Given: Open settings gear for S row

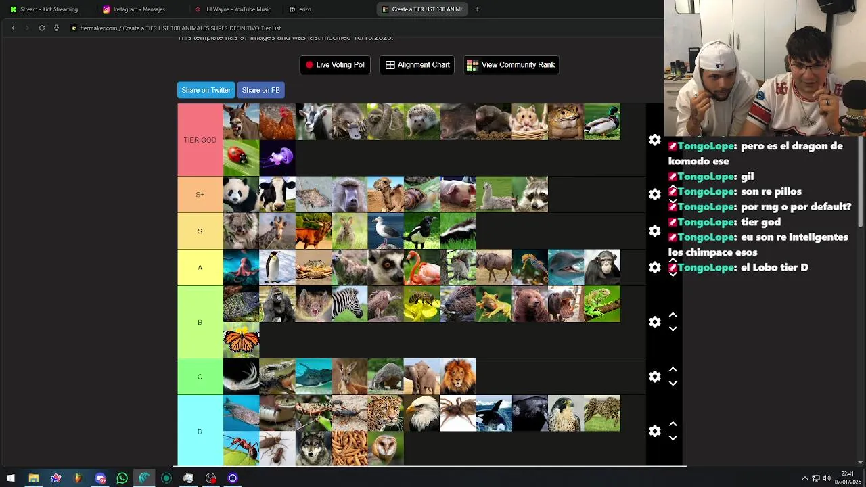Looking at the screenshot, I should [x=654, y=231].
